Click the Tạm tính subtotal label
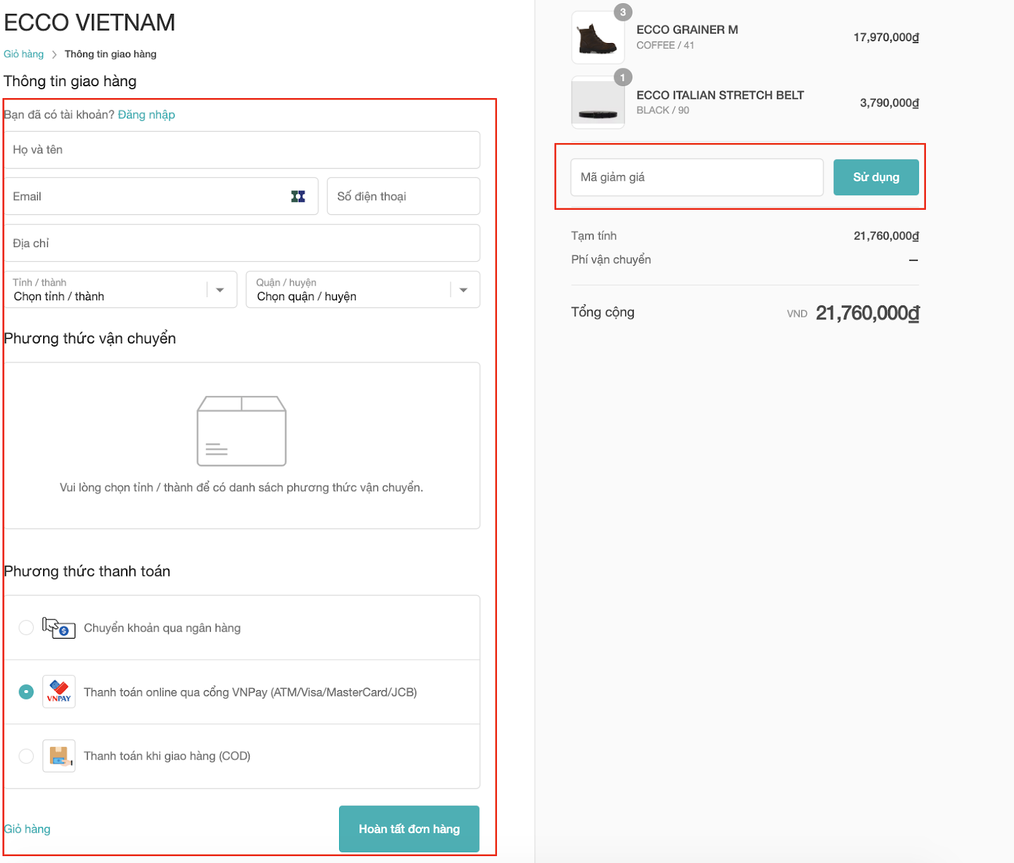 [x=594, y=236]
